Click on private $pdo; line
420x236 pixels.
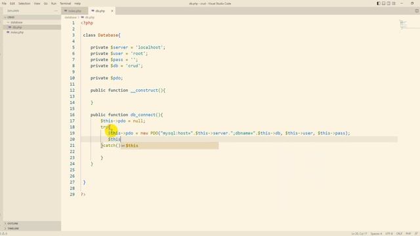coord(106,78)
